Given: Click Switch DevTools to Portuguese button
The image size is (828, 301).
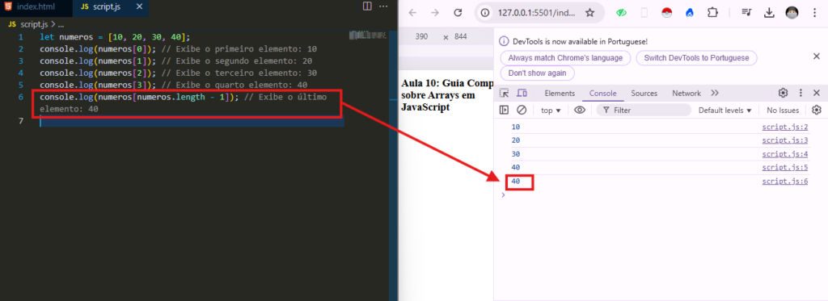Looking at the screenshot, I should pyautogui.click(x=696, y=58).
